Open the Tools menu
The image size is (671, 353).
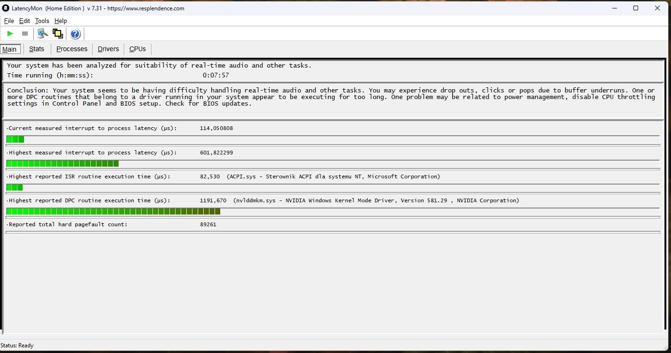pyautogui.click(x=42, y=21)
